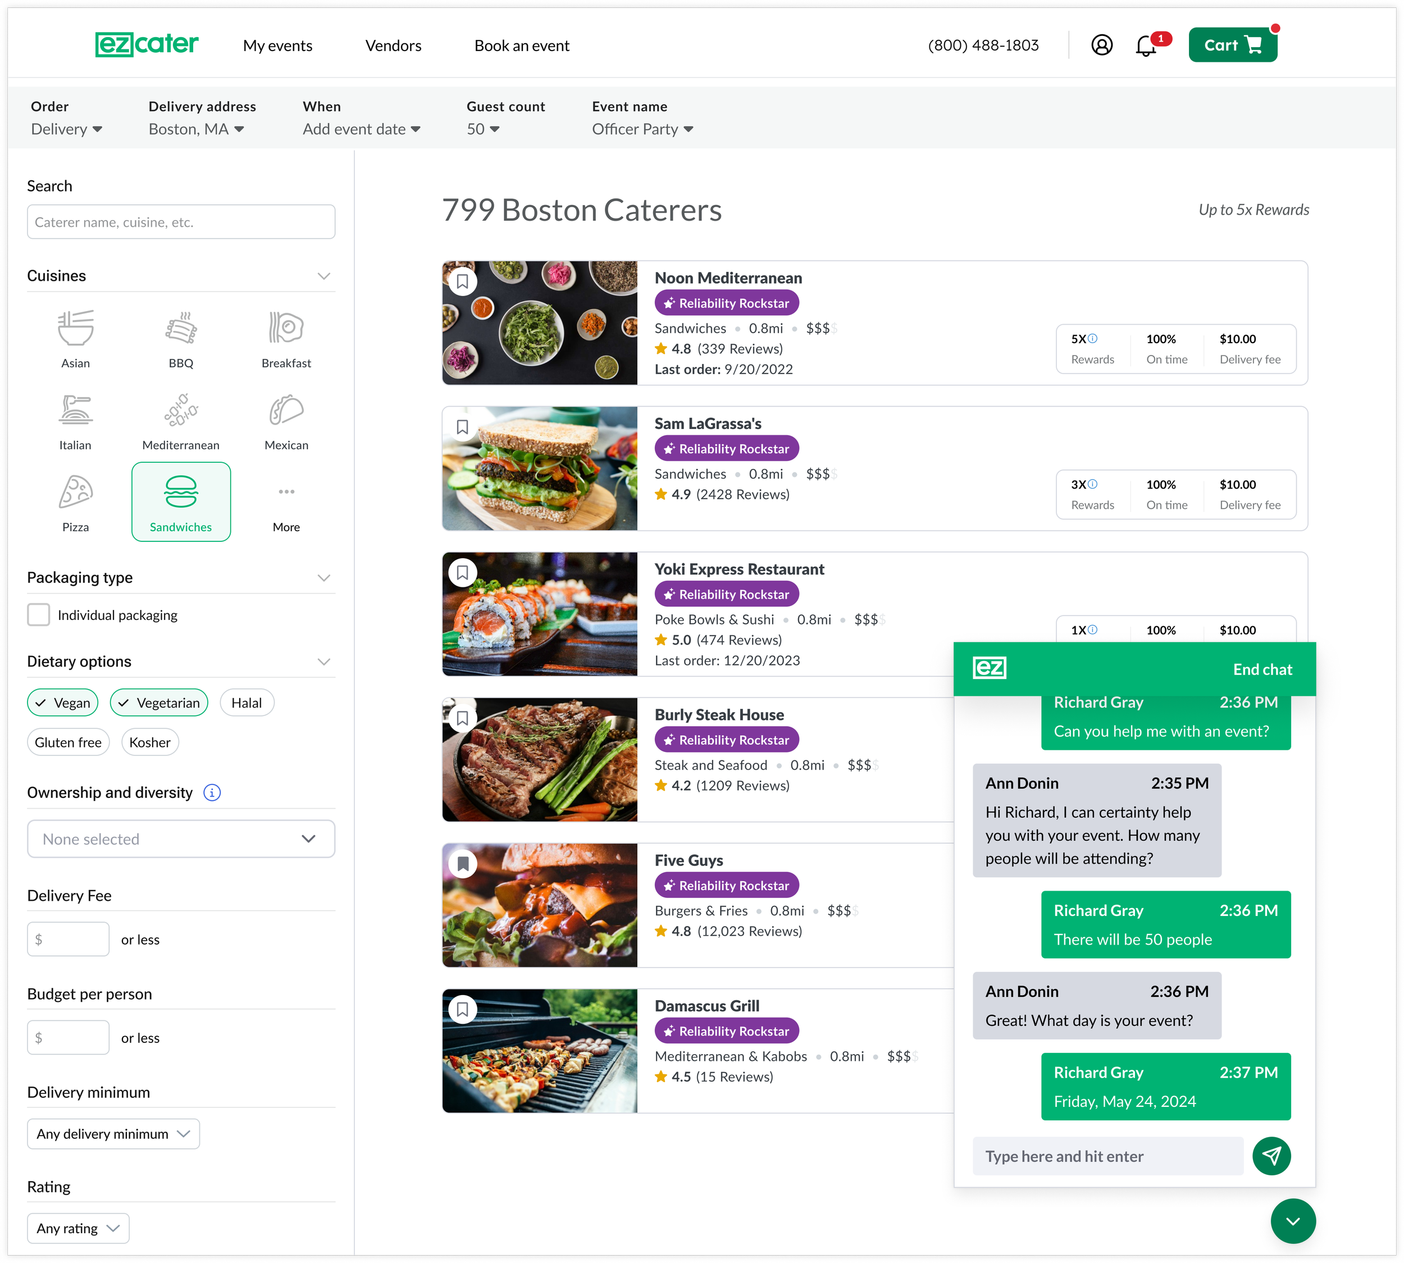Open the notifications bell icon
Image resolution: width=1404 pixels, height=1263 pixels.
click(1147, 46)
